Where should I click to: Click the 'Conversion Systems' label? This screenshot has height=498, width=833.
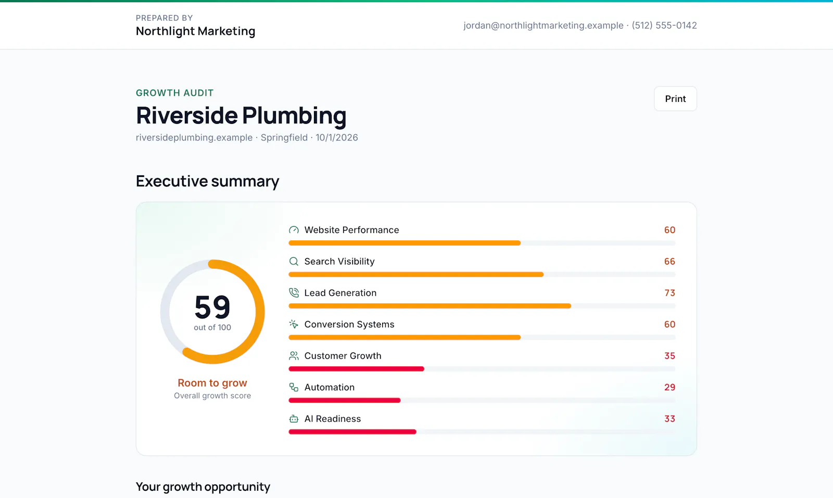349,324
